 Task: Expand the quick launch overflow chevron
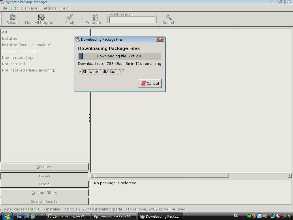pyautogui.click(x=41, y=215)
